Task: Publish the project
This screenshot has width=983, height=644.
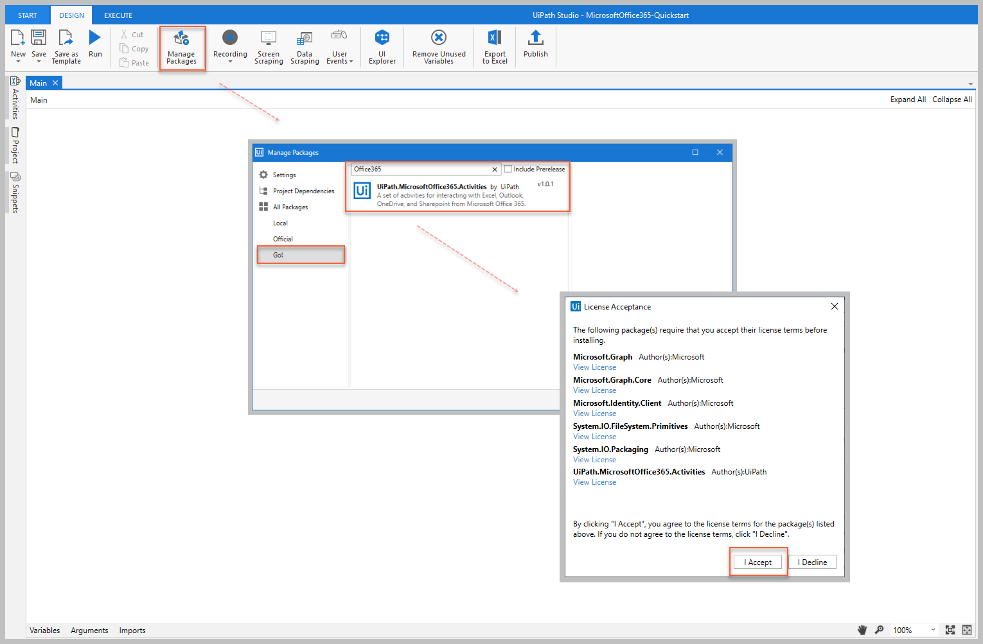Action: [536, 44]
